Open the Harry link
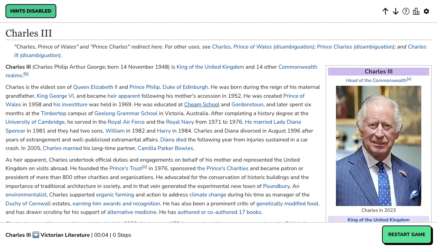This screenshot has height=246, width=437. click(164, 131)
